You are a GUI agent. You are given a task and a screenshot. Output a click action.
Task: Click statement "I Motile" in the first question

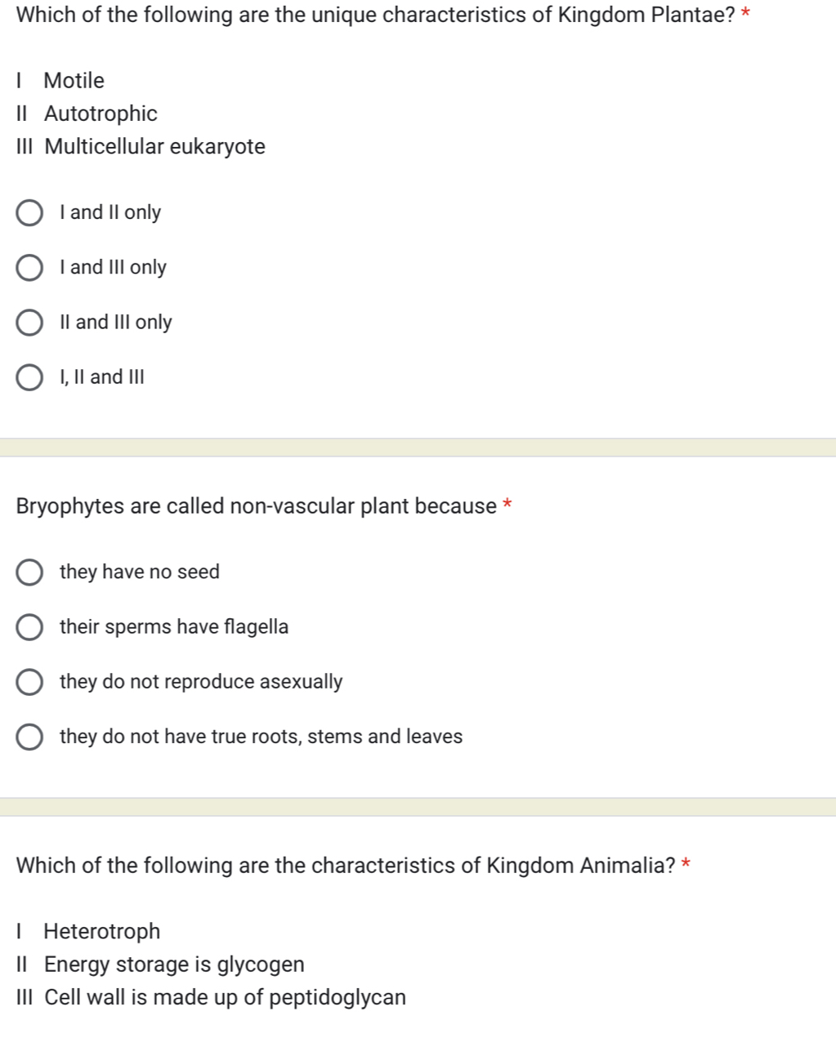[x=59, y=80]
